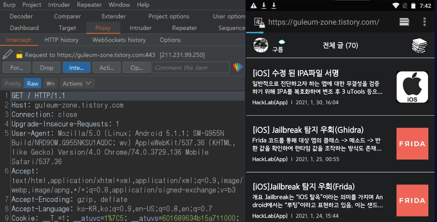Screen dimensions: 437x222
Task: Click the battery status icon
Action: click(x=413, y=5)
